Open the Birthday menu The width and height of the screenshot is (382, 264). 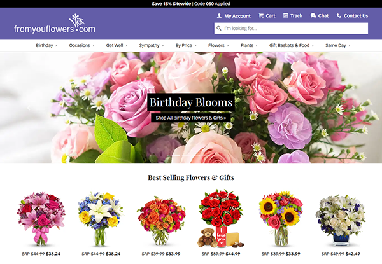45,45
